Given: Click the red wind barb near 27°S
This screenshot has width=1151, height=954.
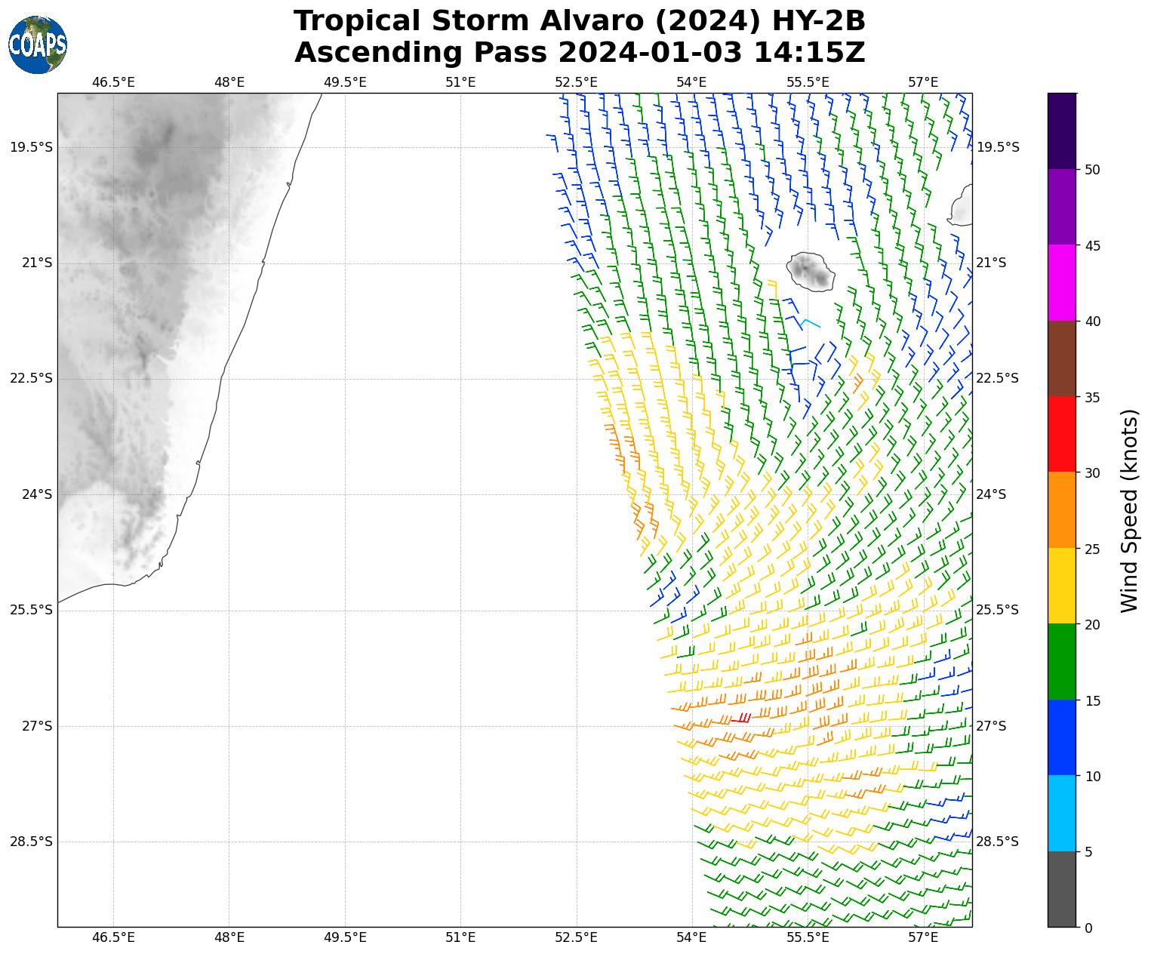Looking at the screenshot, I should pos(740,719).
